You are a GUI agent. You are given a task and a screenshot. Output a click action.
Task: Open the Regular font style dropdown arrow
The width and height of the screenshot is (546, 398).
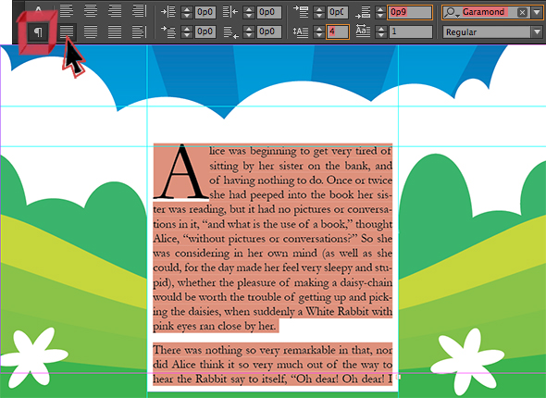coord(537,32)
